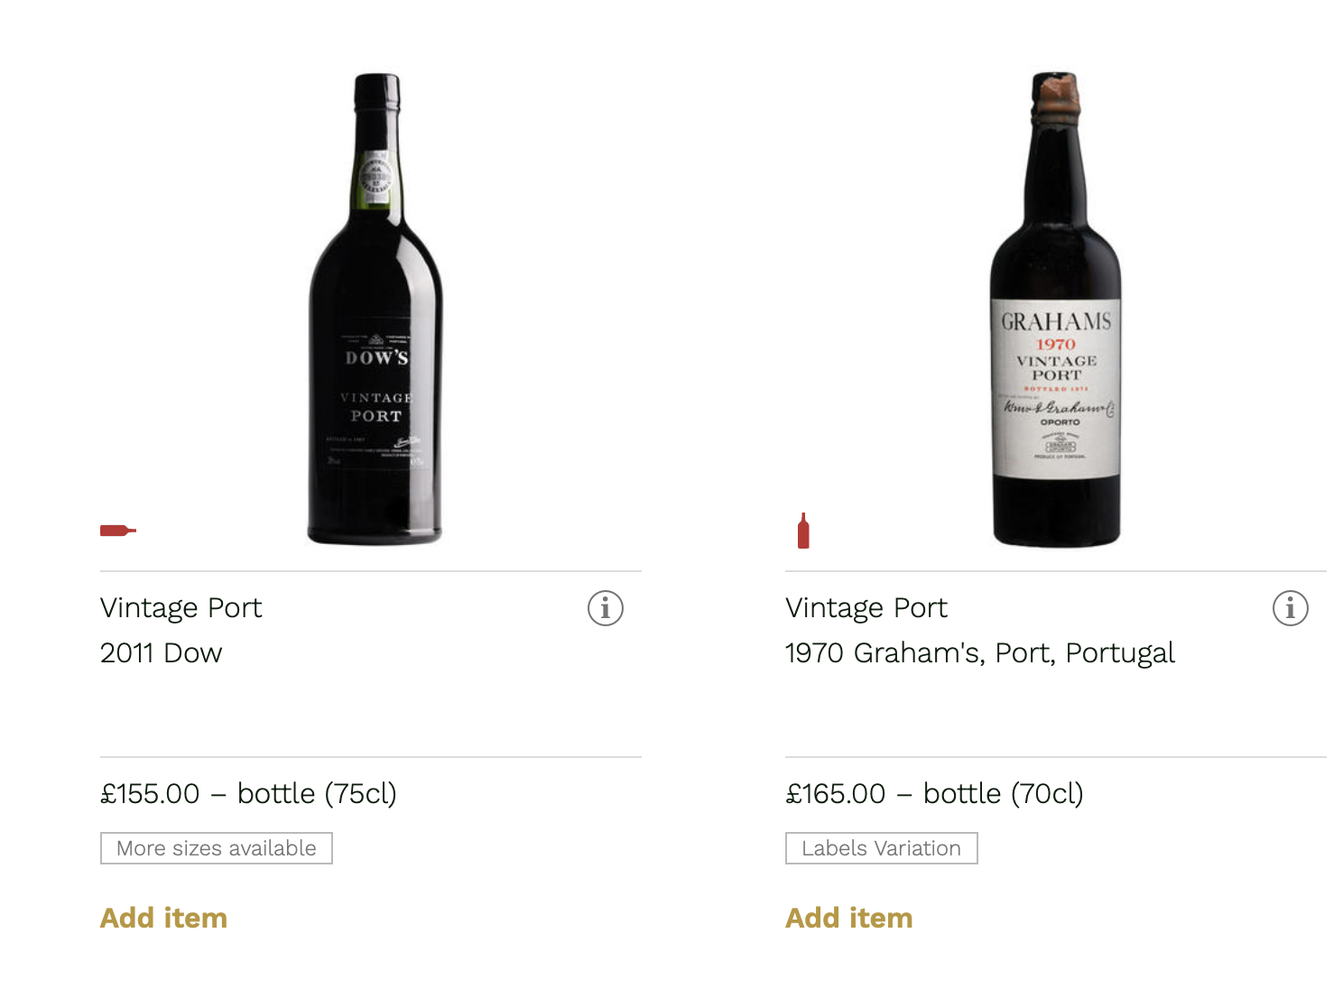
Task: Click the green seal on Dow's bottle neck
Action: [x=374, y=180]
